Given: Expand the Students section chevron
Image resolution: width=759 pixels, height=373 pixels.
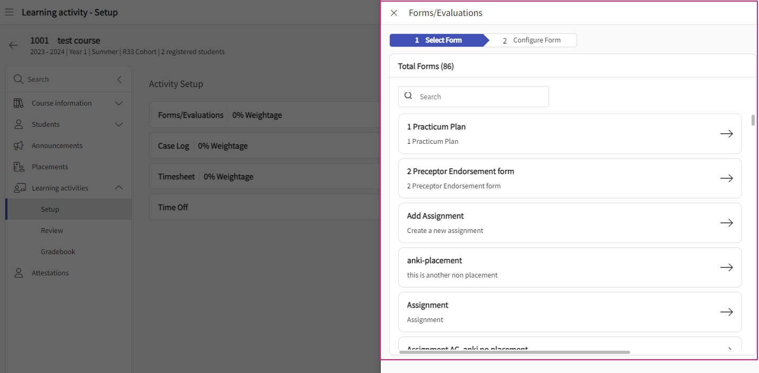Looking at the screenshot, I should coord(119,124).
